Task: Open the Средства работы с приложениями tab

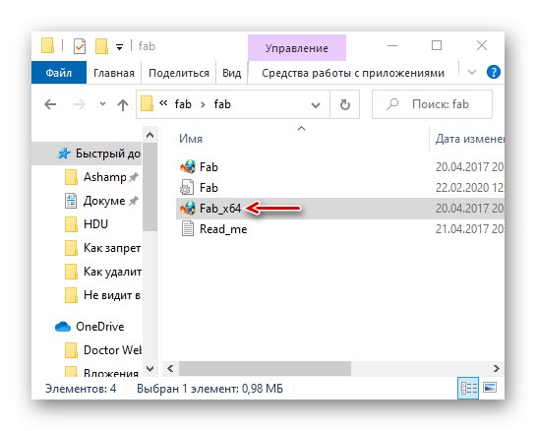Action: (x=353, y=73)
